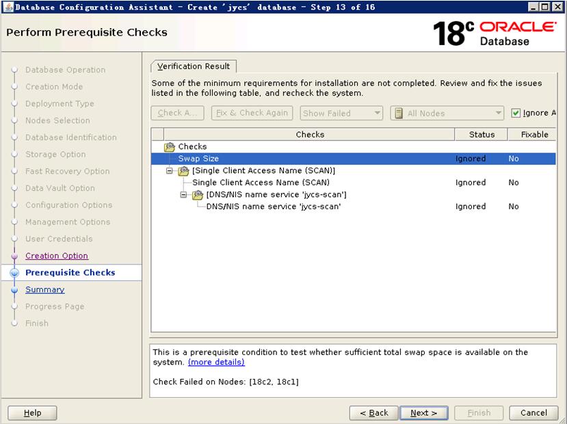
Task: Close the Database Configuration Assistant window
Action: click(557, 7)
